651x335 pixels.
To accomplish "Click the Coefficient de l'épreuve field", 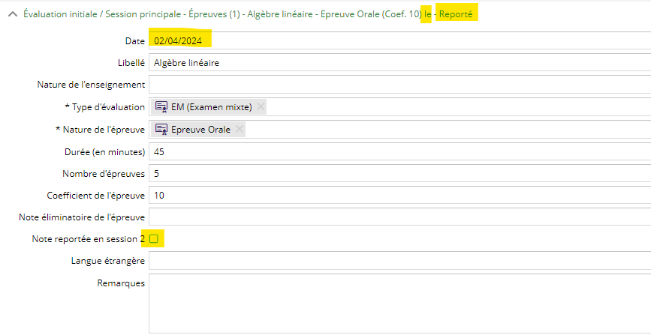I will (399, 196).
